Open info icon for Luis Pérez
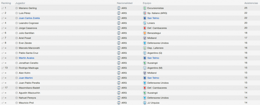Screen dimensions: 260x105 coord(17,13)
